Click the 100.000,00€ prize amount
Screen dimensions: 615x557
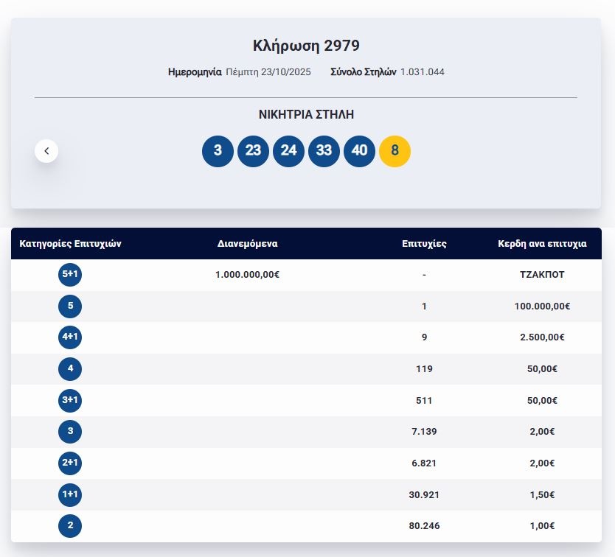pos(542,306)
